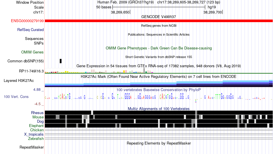Select the red ENSG00000279199 gene bar
Screen dimensions: 273x154
tap(159, 21)
